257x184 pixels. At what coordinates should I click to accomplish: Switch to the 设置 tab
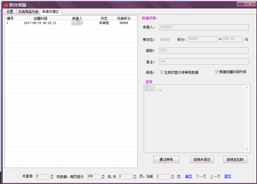tap(10, 12)
